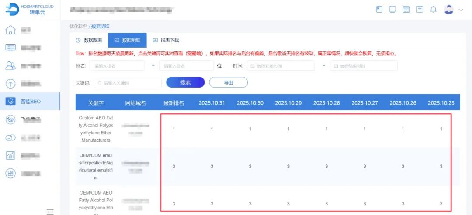Open the end time date picker

364,66
